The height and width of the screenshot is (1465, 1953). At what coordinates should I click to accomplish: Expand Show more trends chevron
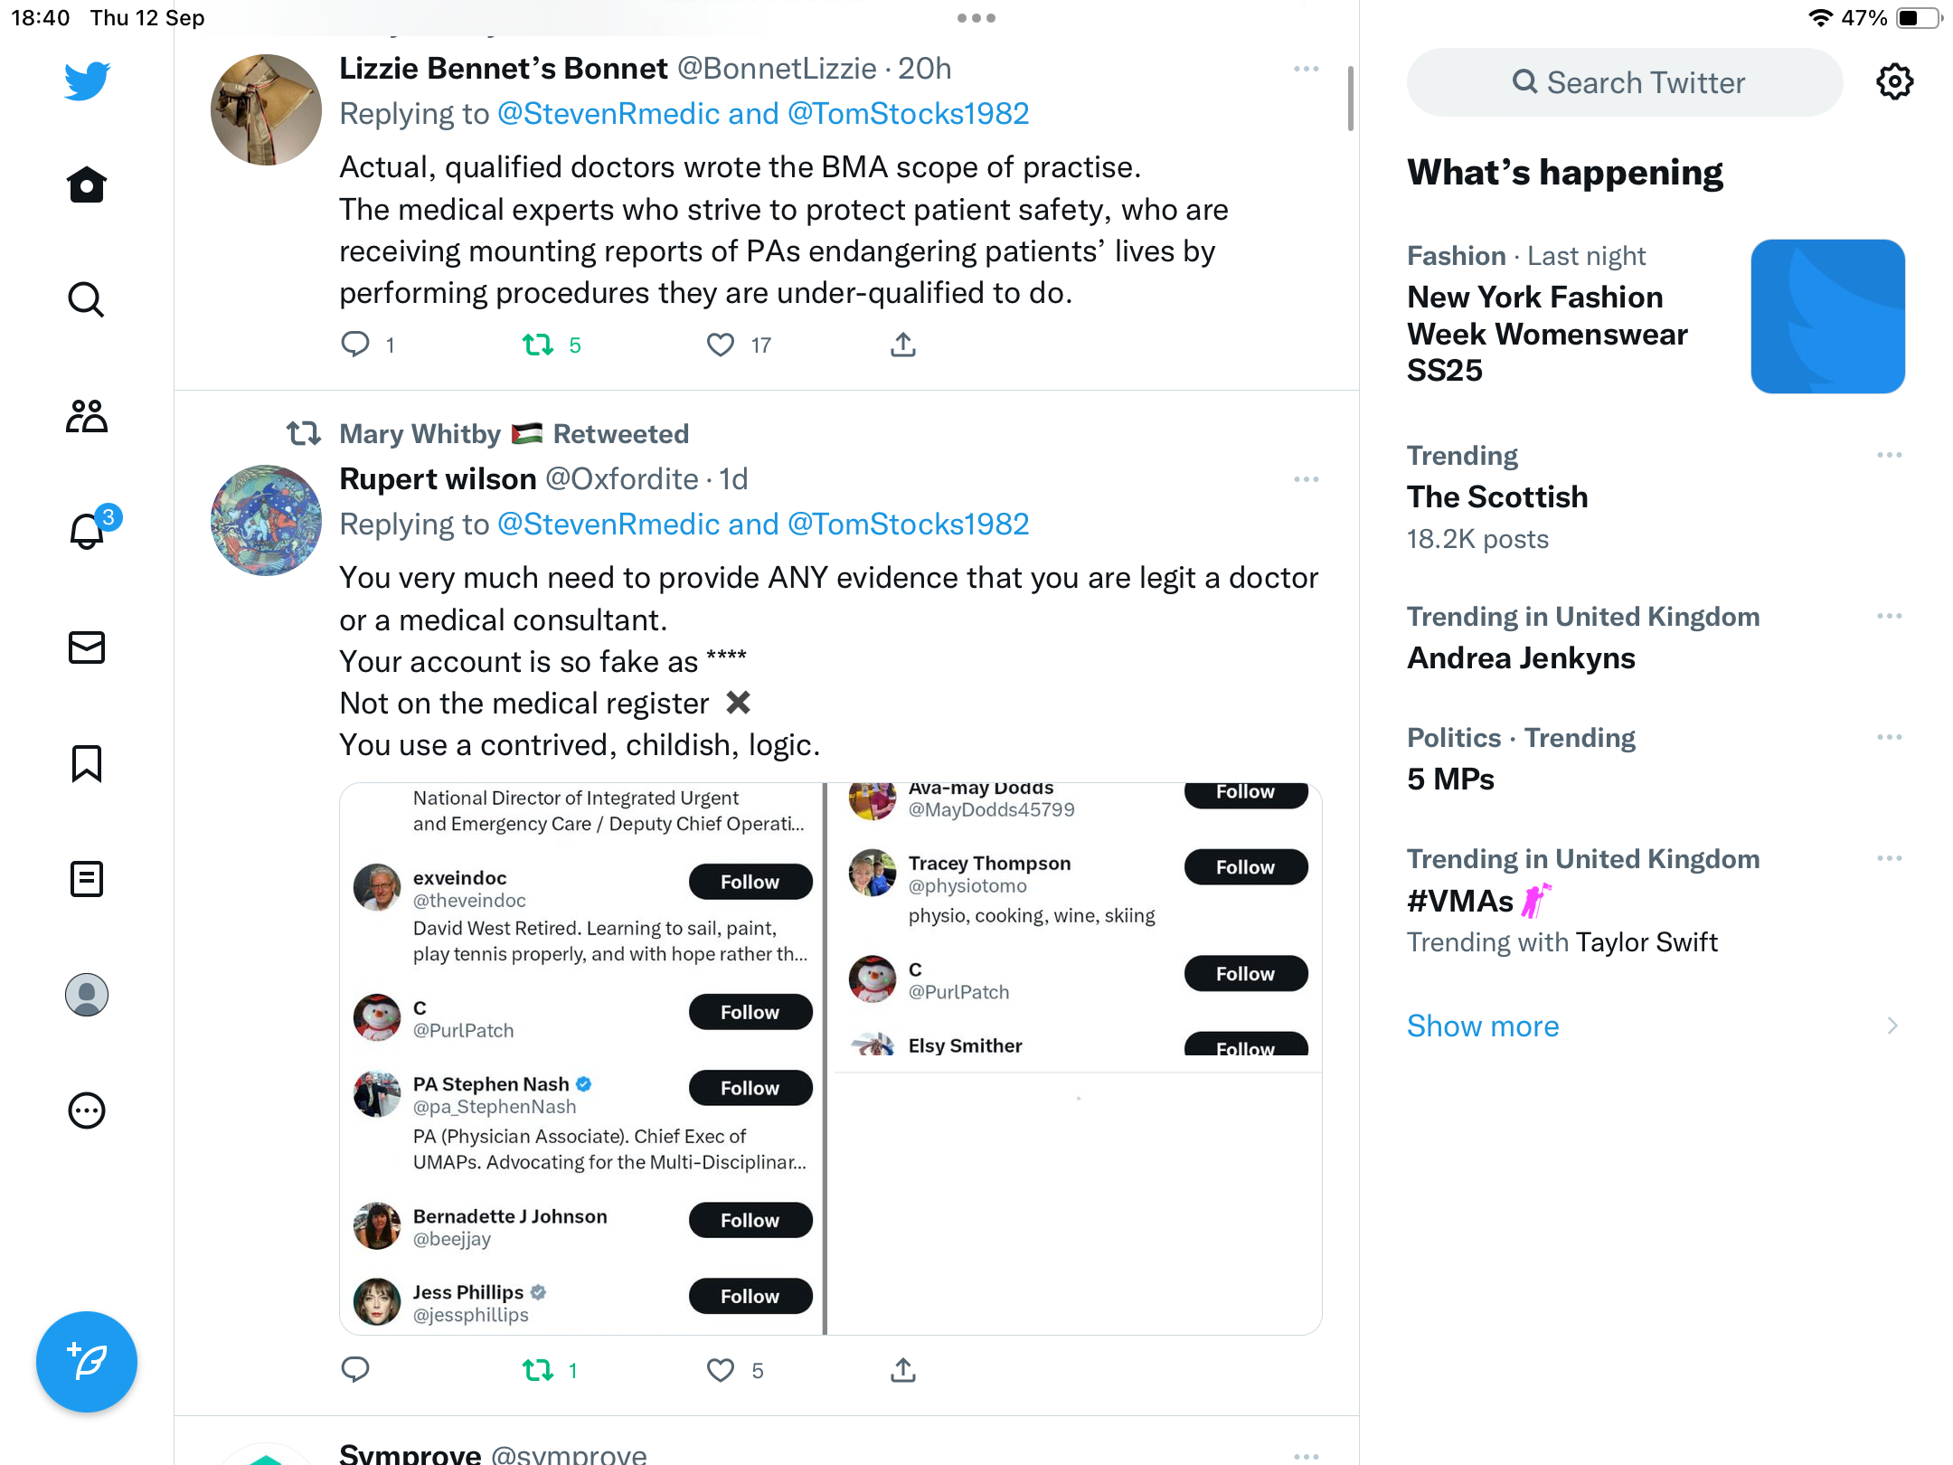click(x=1892, y=1025)
